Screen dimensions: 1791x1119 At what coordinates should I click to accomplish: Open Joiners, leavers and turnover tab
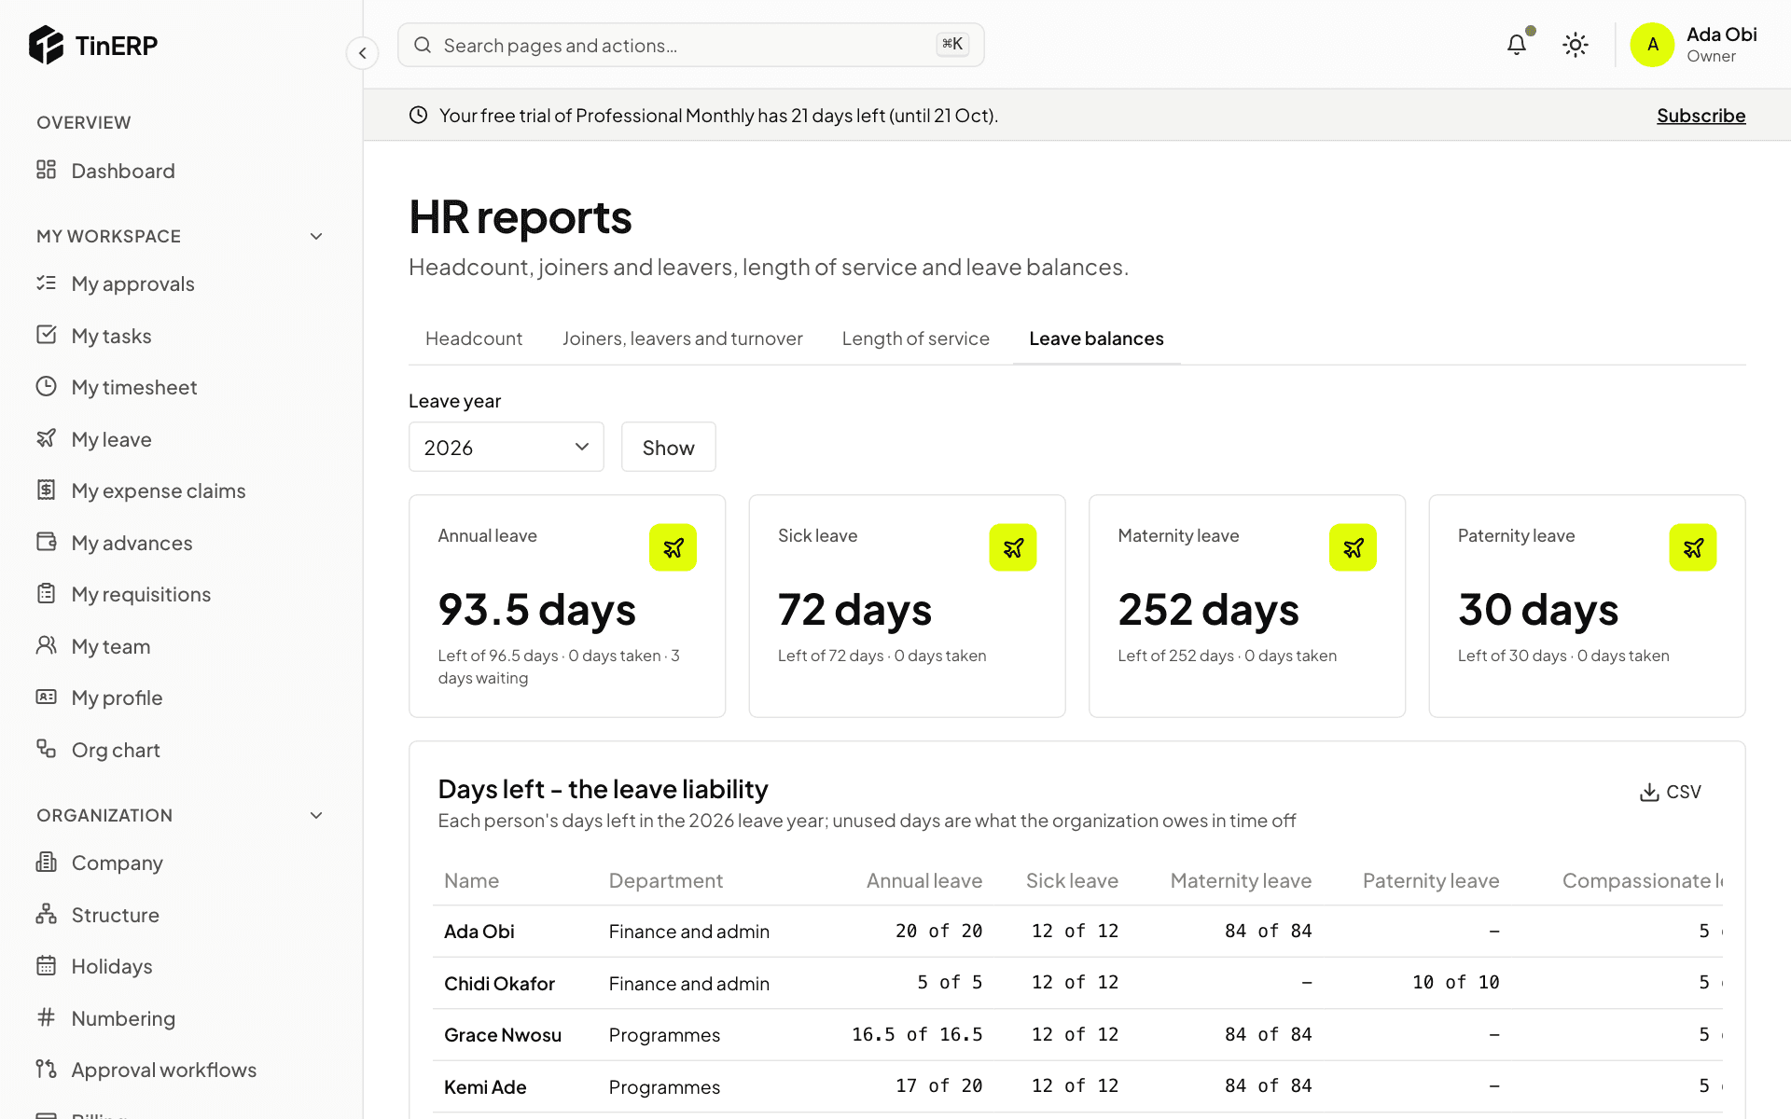682,338
